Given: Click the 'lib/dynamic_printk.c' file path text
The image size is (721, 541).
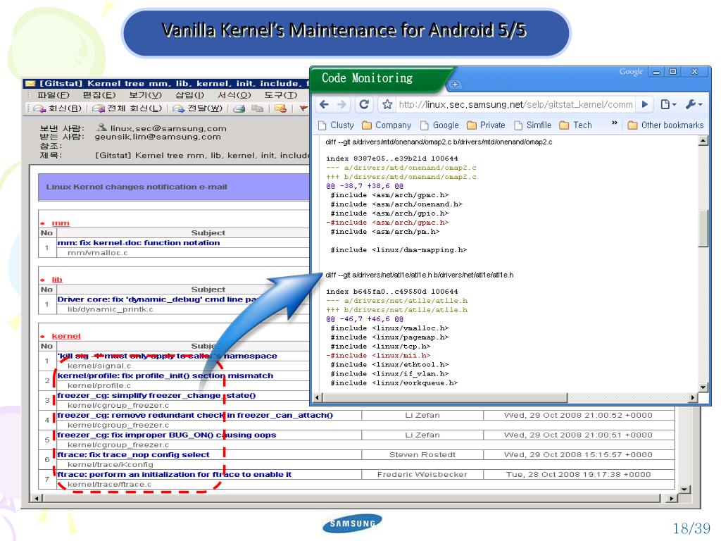Looking at the screenshot, I should coord(111,310).
